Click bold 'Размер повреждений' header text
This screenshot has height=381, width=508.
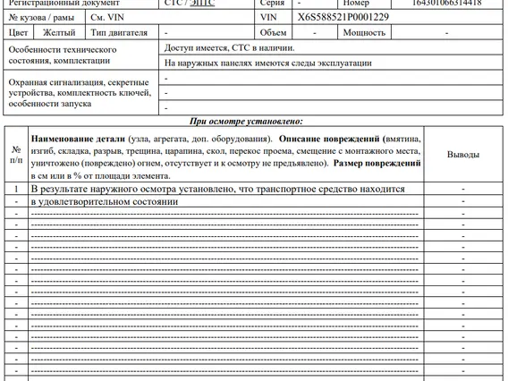(x=377, y=164)
